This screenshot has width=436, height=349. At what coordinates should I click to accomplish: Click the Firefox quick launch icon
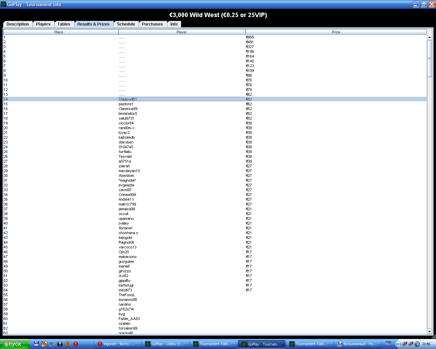point(68,344)
